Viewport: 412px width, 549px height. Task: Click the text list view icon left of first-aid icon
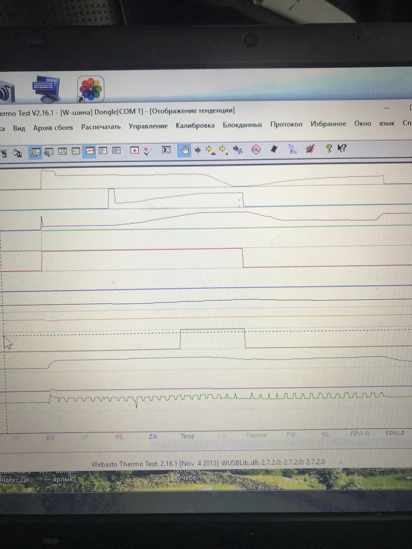point(116,151)
